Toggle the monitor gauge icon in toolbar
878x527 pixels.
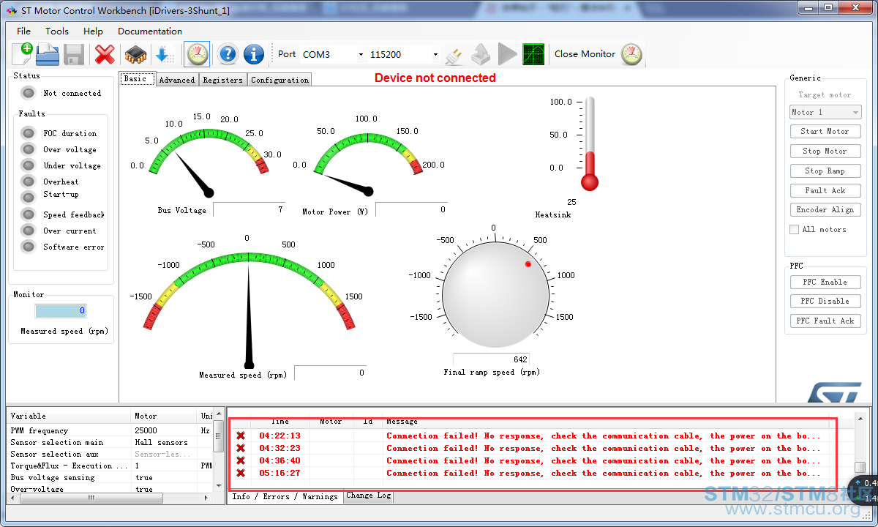click(197, 54)
